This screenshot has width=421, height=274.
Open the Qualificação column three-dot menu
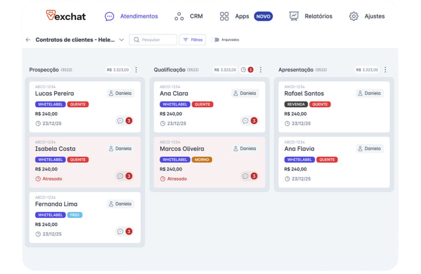coord(261,70)
